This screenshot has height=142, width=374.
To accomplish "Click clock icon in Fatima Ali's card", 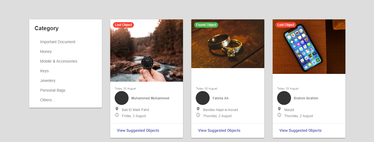I will pyautogui.click(x=198, y=115).
